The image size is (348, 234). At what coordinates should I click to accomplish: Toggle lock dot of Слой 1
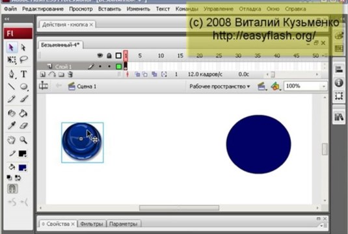[109, 66]
